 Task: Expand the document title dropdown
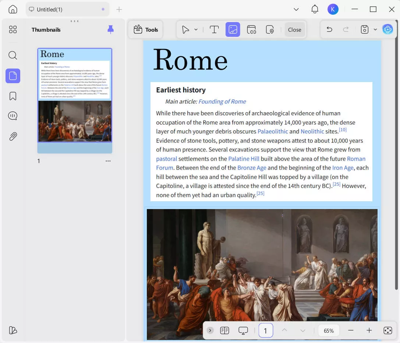296,9
